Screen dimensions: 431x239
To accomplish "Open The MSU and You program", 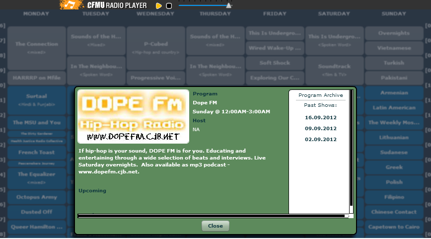I will point(37,123).
